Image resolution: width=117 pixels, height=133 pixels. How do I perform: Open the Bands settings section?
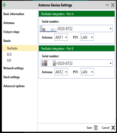[7, 41]
